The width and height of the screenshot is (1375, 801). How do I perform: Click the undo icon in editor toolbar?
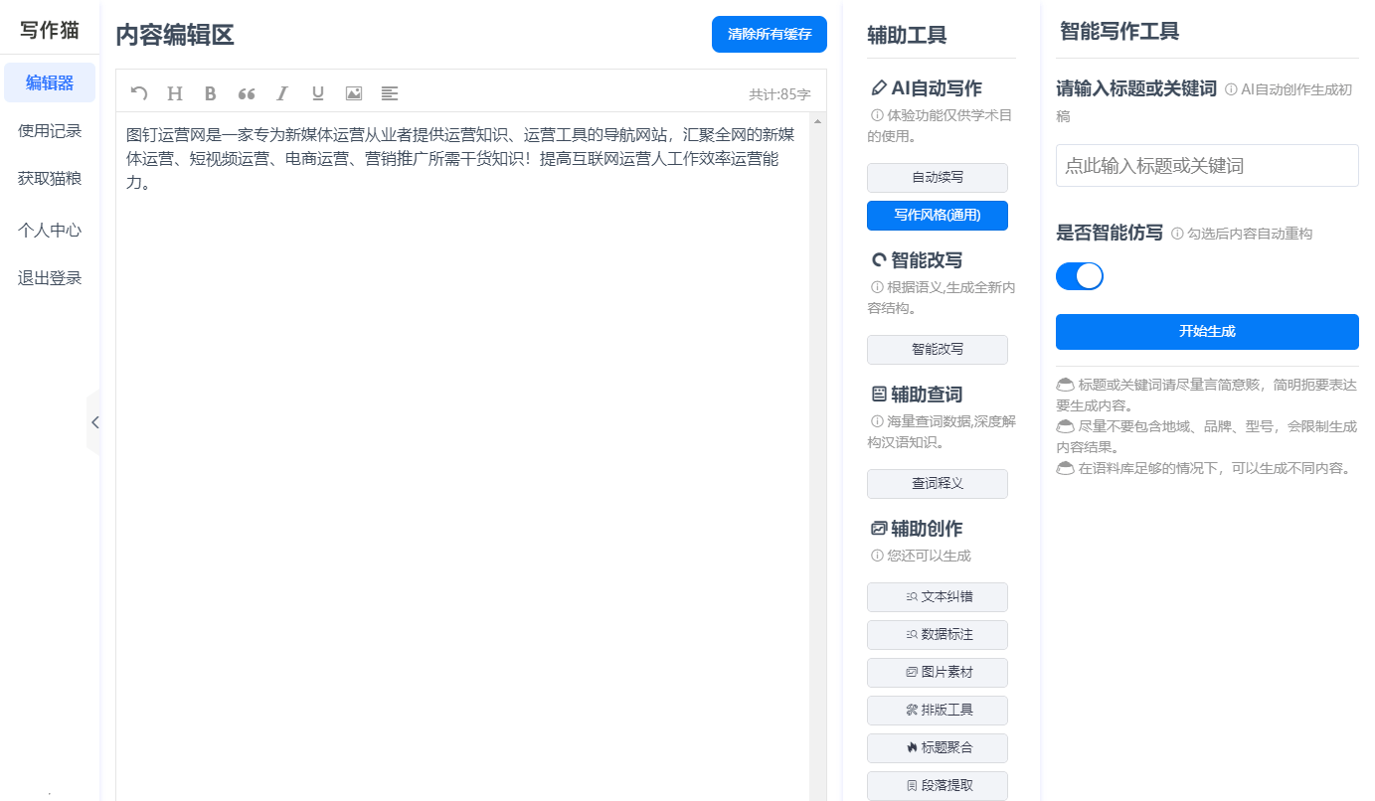[139, 93]
